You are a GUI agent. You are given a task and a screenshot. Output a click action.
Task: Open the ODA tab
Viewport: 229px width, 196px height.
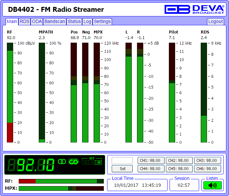point(37,22)
